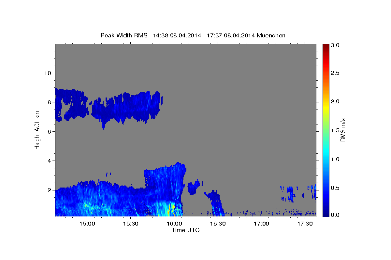391x260 pixels.
Task: Click the end time '17:37 08.04.2014' in title
Action: click(231, 35)
